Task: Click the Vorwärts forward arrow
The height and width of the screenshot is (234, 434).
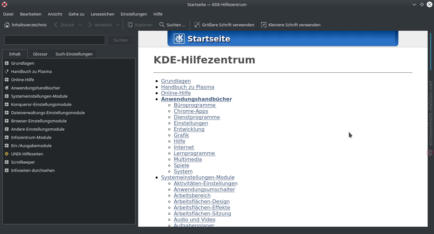Action: 90,25
